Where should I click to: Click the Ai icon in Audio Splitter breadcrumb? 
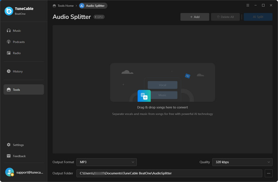(x=82, y=6)
